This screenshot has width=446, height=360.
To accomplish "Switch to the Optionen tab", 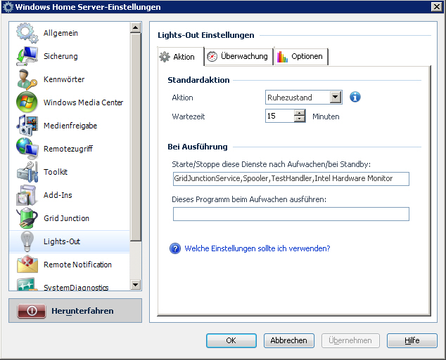I will coord(301,56).
